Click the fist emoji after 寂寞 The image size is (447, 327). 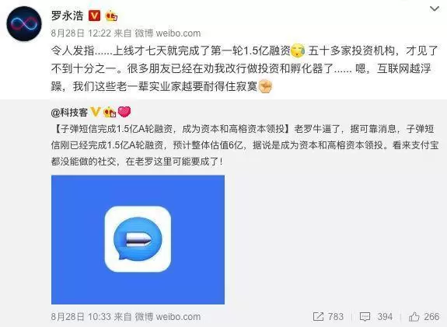265,86
